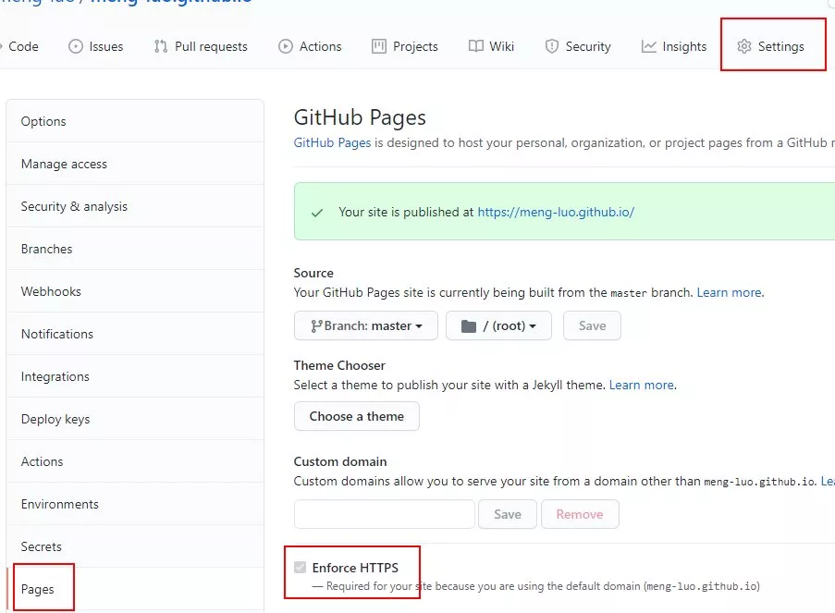
Task: Select Branches in the settings sidebar
Action: point(135,249)
